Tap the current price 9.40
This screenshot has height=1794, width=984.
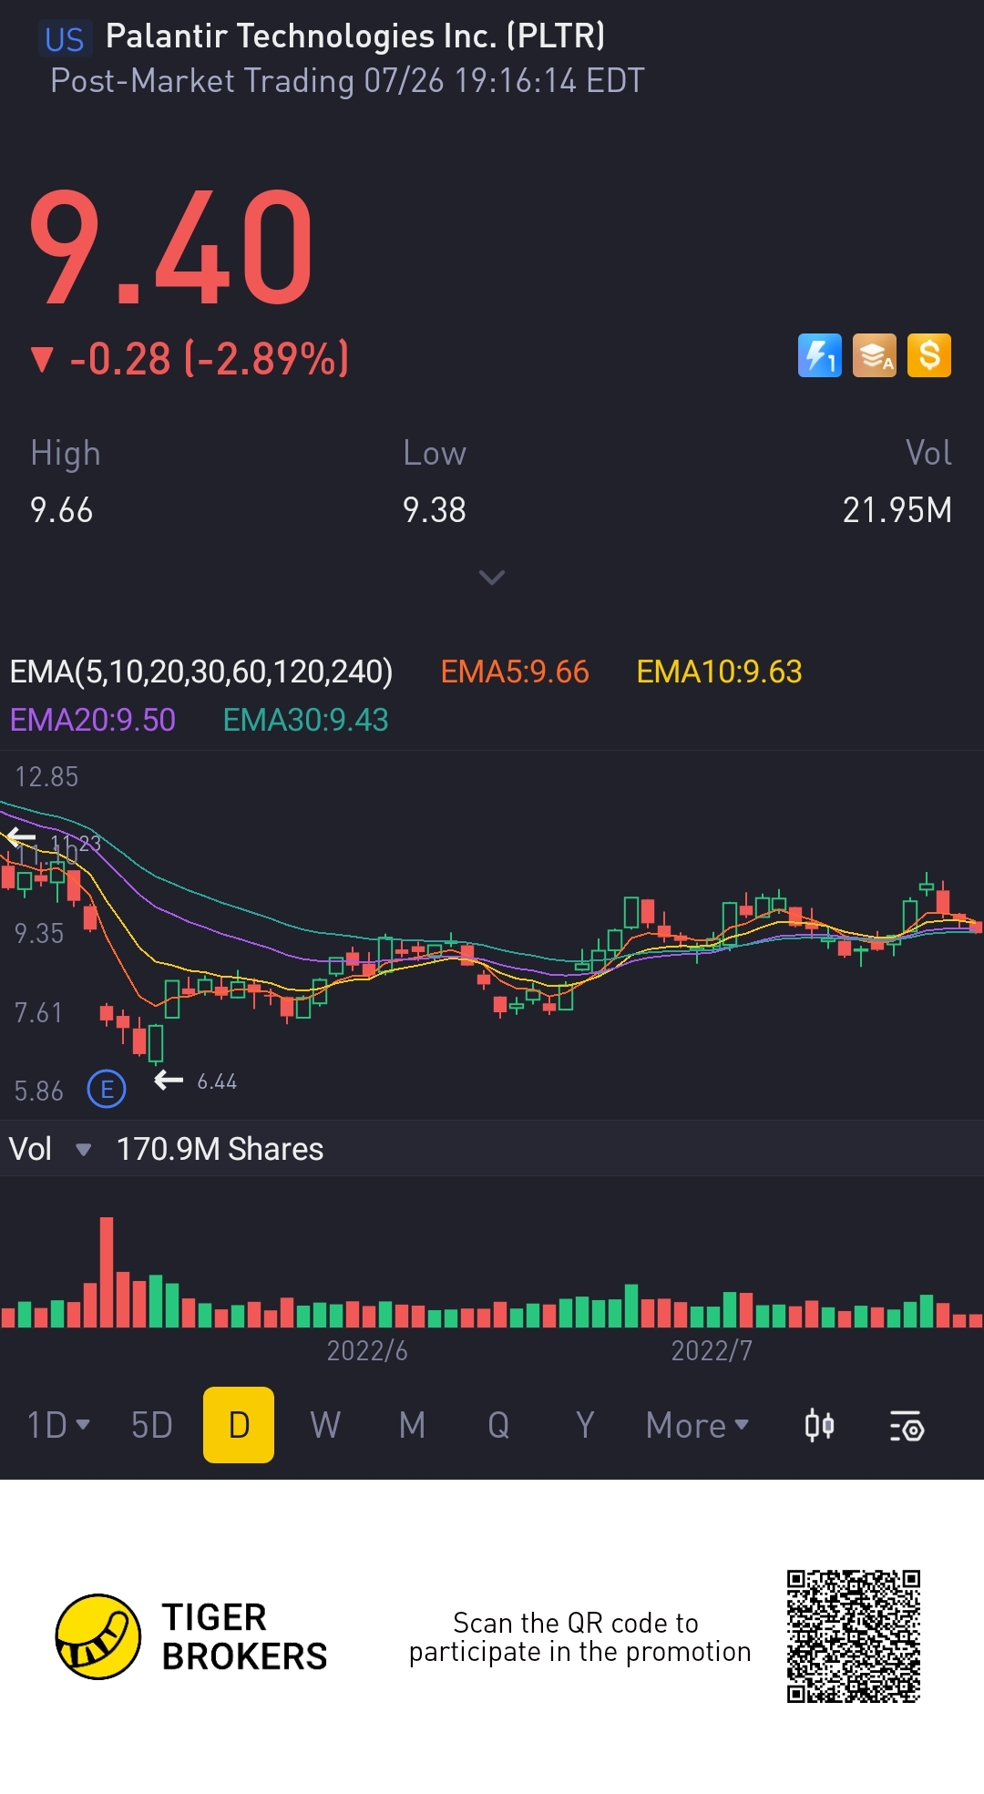171,247
